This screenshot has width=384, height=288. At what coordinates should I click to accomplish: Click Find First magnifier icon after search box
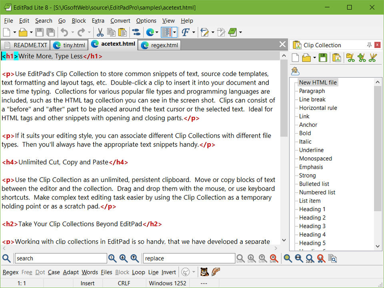(x=112, y=258)
